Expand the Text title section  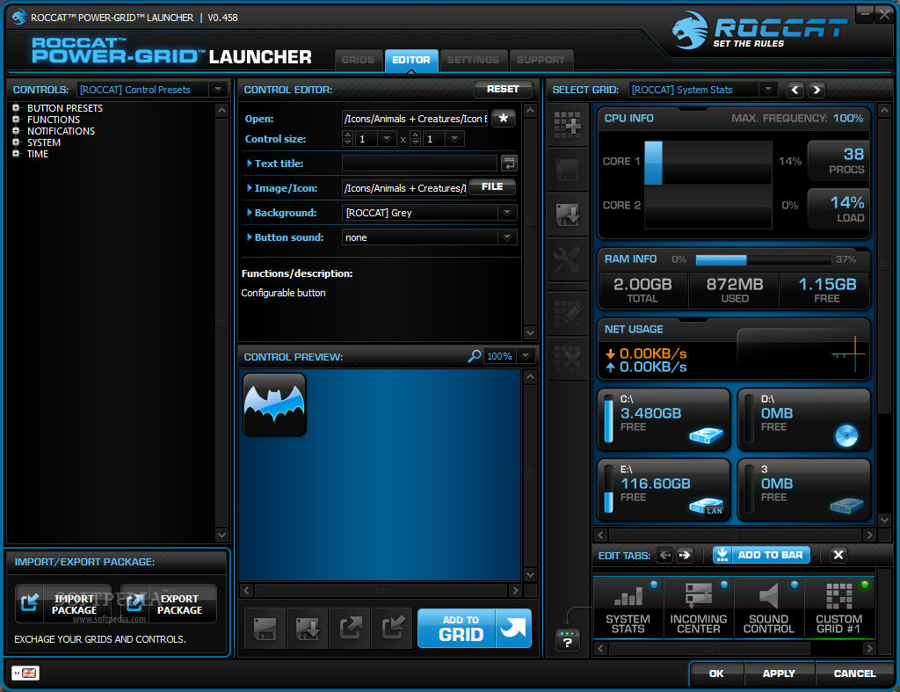[x=249, y=163]
